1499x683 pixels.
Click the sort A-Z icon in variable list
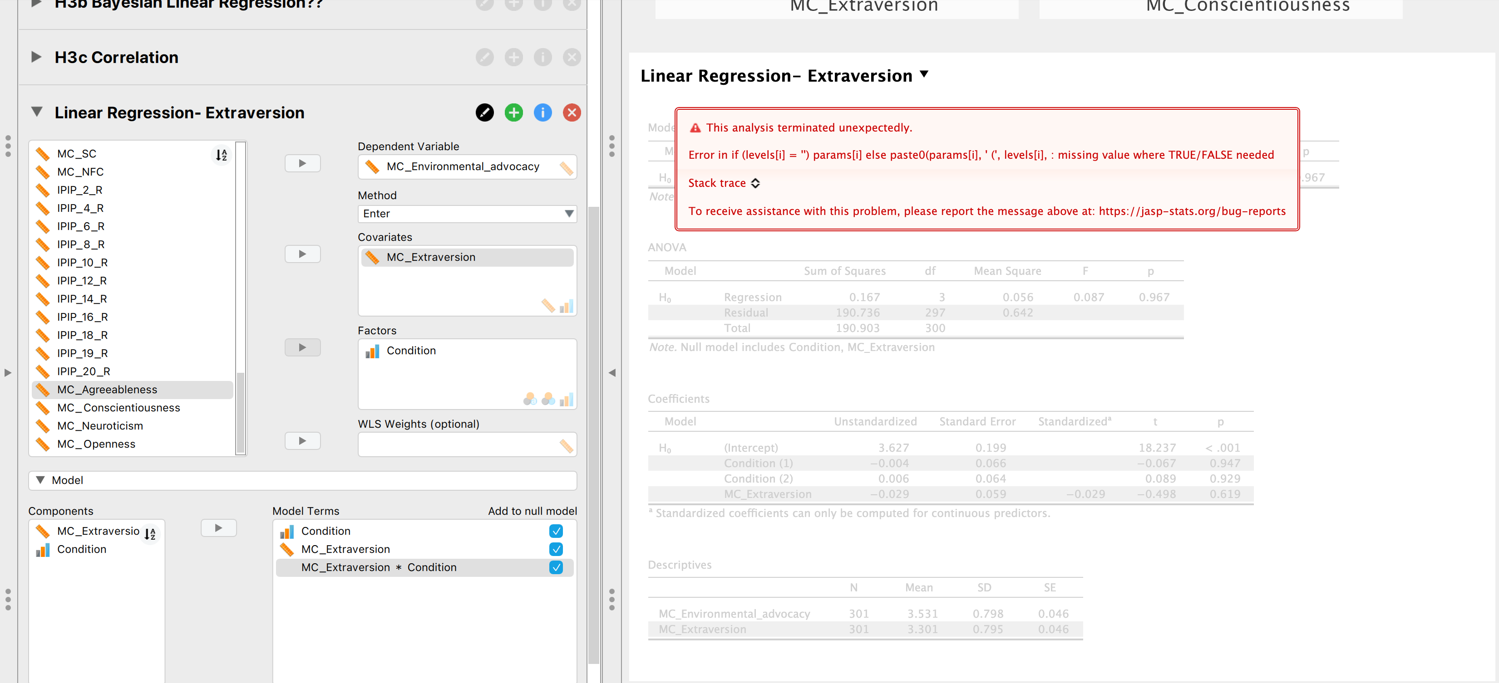point(221,155)
